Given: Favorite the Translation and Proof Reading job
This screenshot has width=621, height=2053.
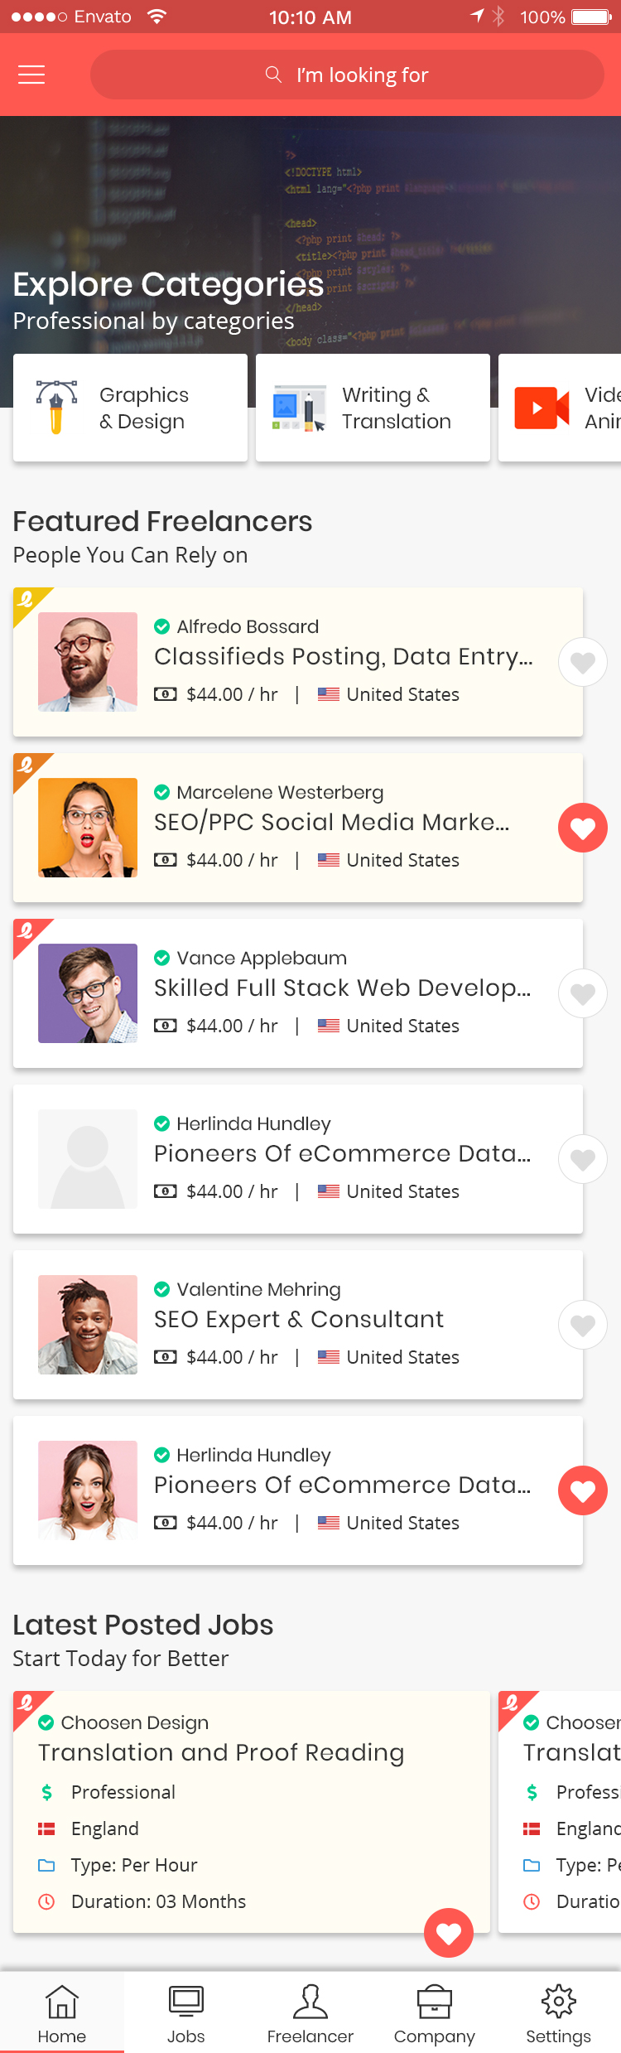Looking at the screenshot, I should pyautogui.click(x=449, y=1934).
